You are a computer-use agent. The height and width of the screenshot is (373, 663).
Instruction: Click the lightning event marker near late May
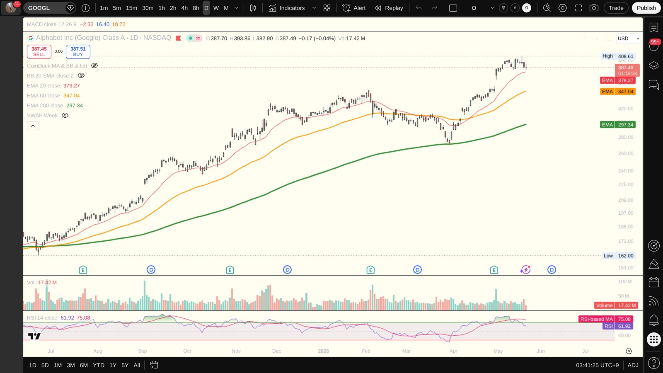(x=525, y=270)
